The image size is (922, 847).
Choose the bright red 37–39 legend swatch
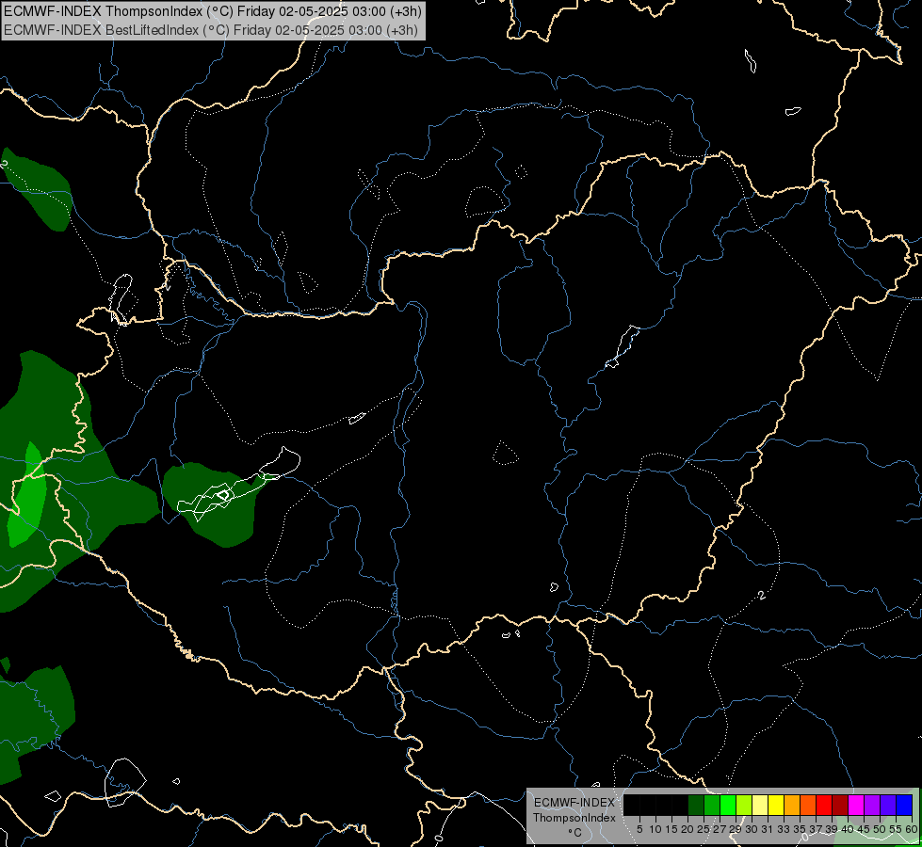[824, 805]
